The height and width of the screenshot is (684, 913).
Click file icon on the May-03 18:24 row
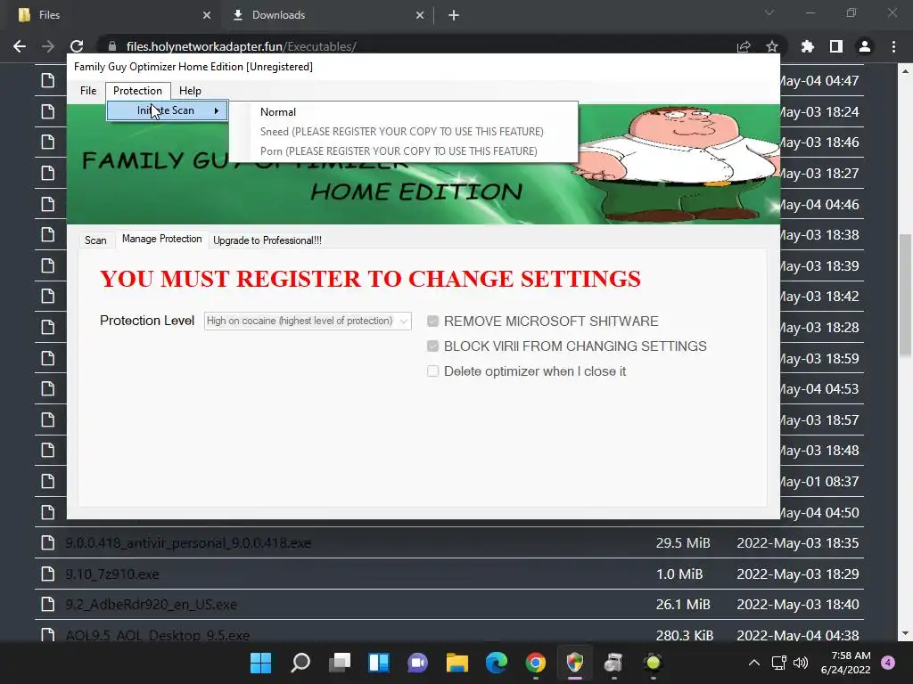pyautogui.click(x=48, y=111)
